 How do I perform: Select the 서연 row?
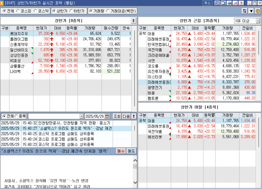coord(197,61)
